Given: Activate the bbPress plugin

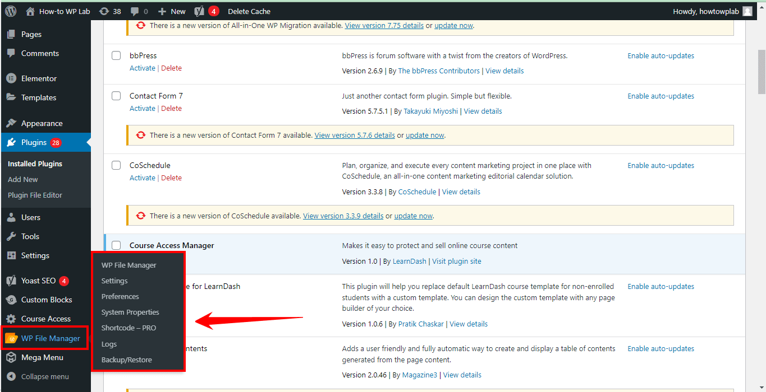Looking at the screenshot, I should click(142, 68).
